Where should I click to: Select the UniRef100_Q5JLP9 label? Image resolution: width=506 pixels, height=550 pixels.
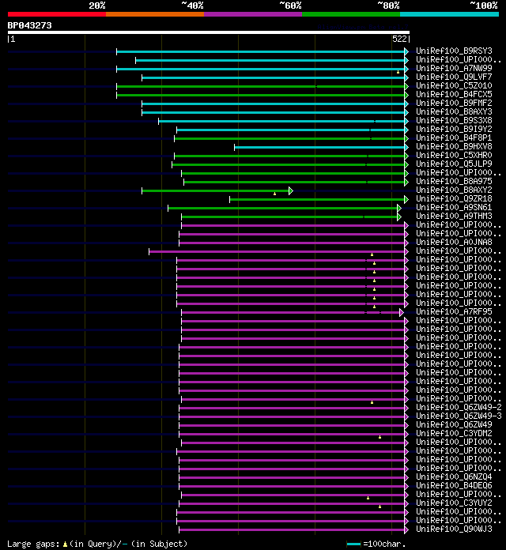pyautogui.click(x=454, y=164)
